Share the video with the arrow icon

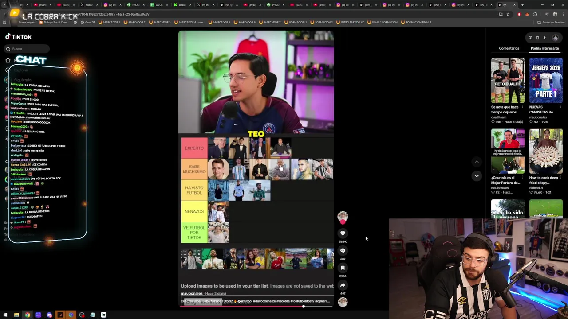pos(343,285)
